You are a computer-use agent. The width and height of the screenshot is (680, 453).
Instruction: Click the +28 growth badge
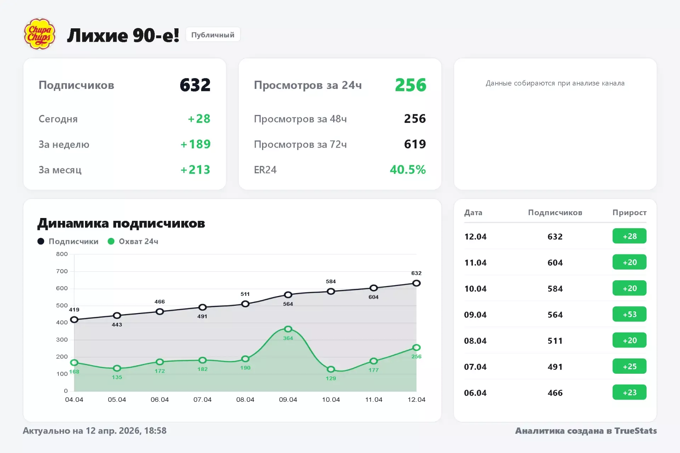pos(629,236)
